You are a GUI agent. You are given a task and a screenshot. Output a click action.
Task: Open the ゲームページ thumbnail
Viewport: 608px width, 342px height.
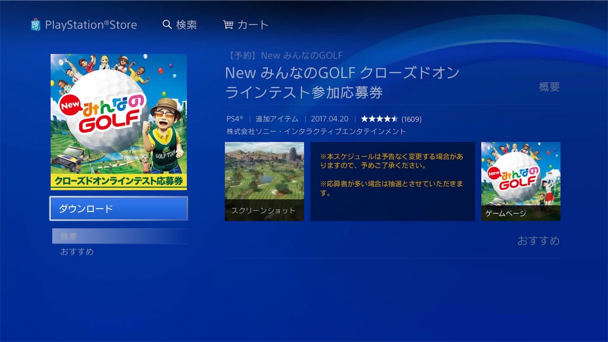coord(521,181)
